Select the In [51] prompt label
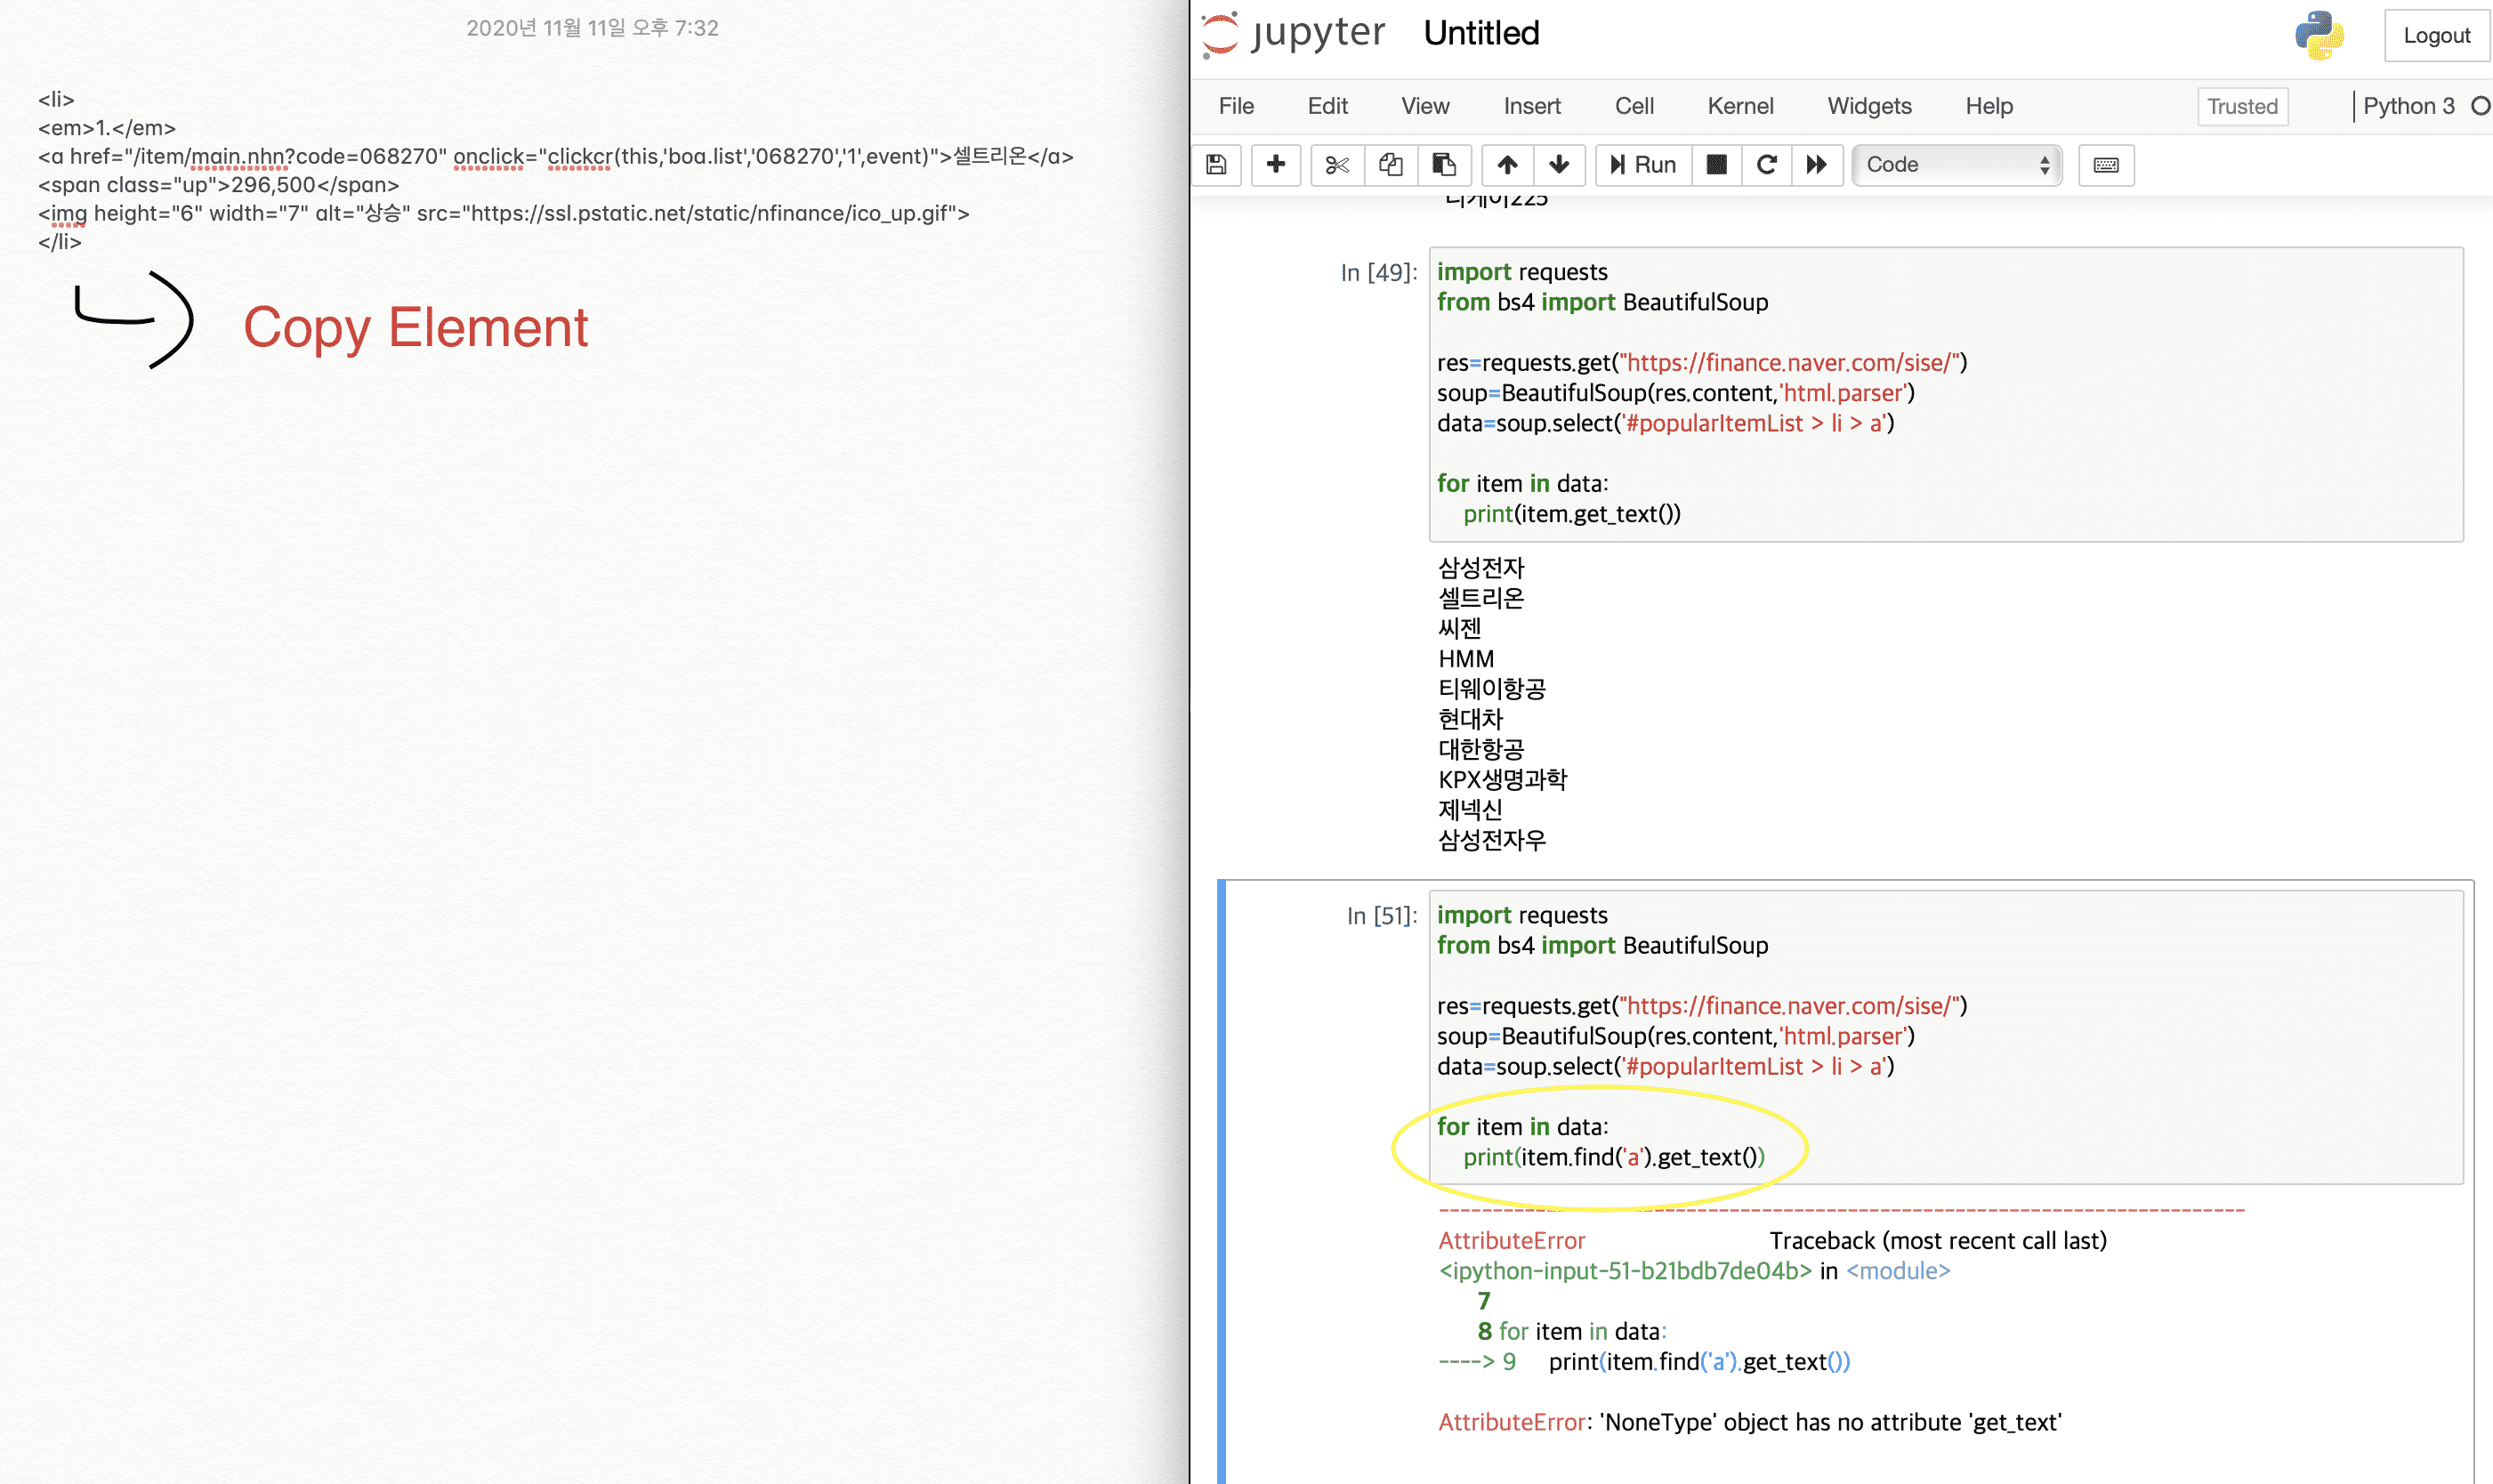This screenshot has height=1484, width=2493. coord(1381,916)
